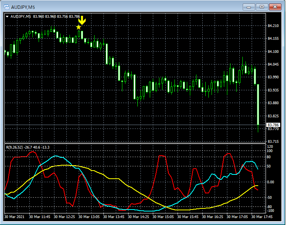Click the 30 Mar 17:45 time label
286x225 pixels.
[262, 217]
